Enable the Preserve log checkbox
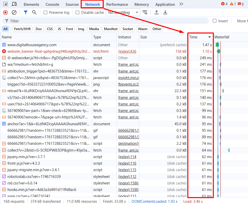This screenshot has width=248, height=205. tap(45, 13)
